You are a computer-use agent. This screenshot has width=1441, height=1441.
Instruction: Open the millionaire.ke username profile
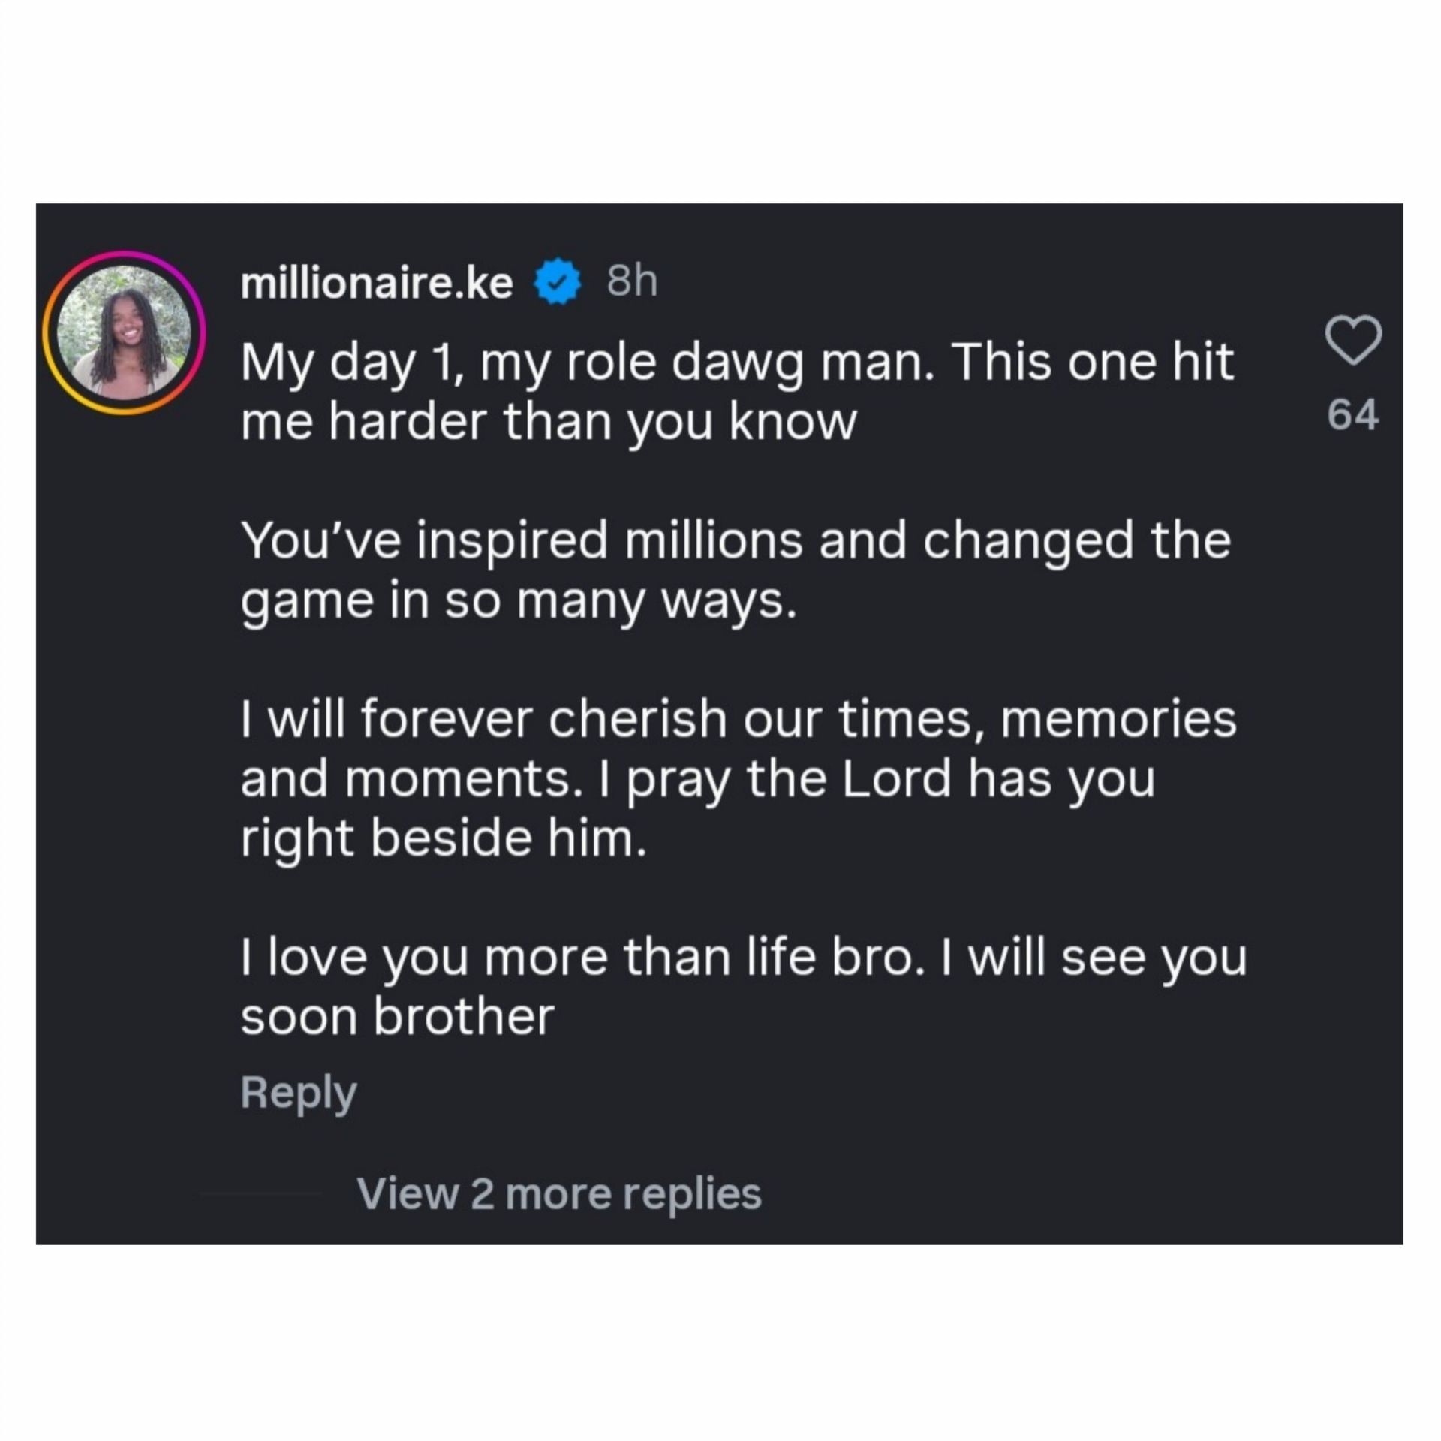click(377, 284)
